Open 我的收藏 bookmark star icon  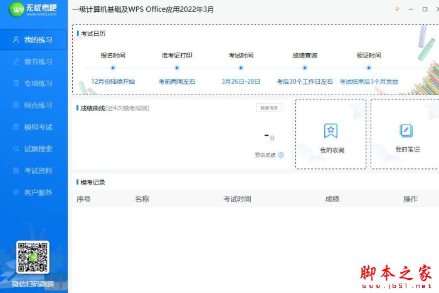(x=331, y=131)
